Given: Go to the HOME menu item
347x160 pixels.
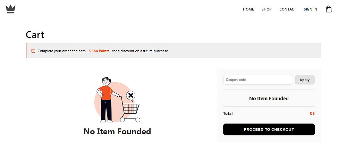Looking at the screenshot, I should coord(248,9).
